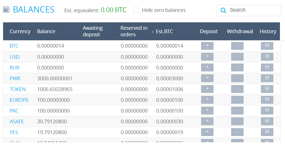
Task: Open history H icon for RUR
Action: [x=267, y=67]
